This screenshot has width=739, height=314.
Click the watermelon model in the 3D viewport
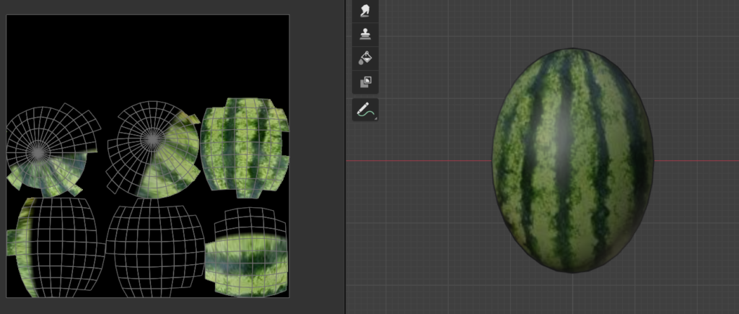pyautogui.click(x=572, y=160)
